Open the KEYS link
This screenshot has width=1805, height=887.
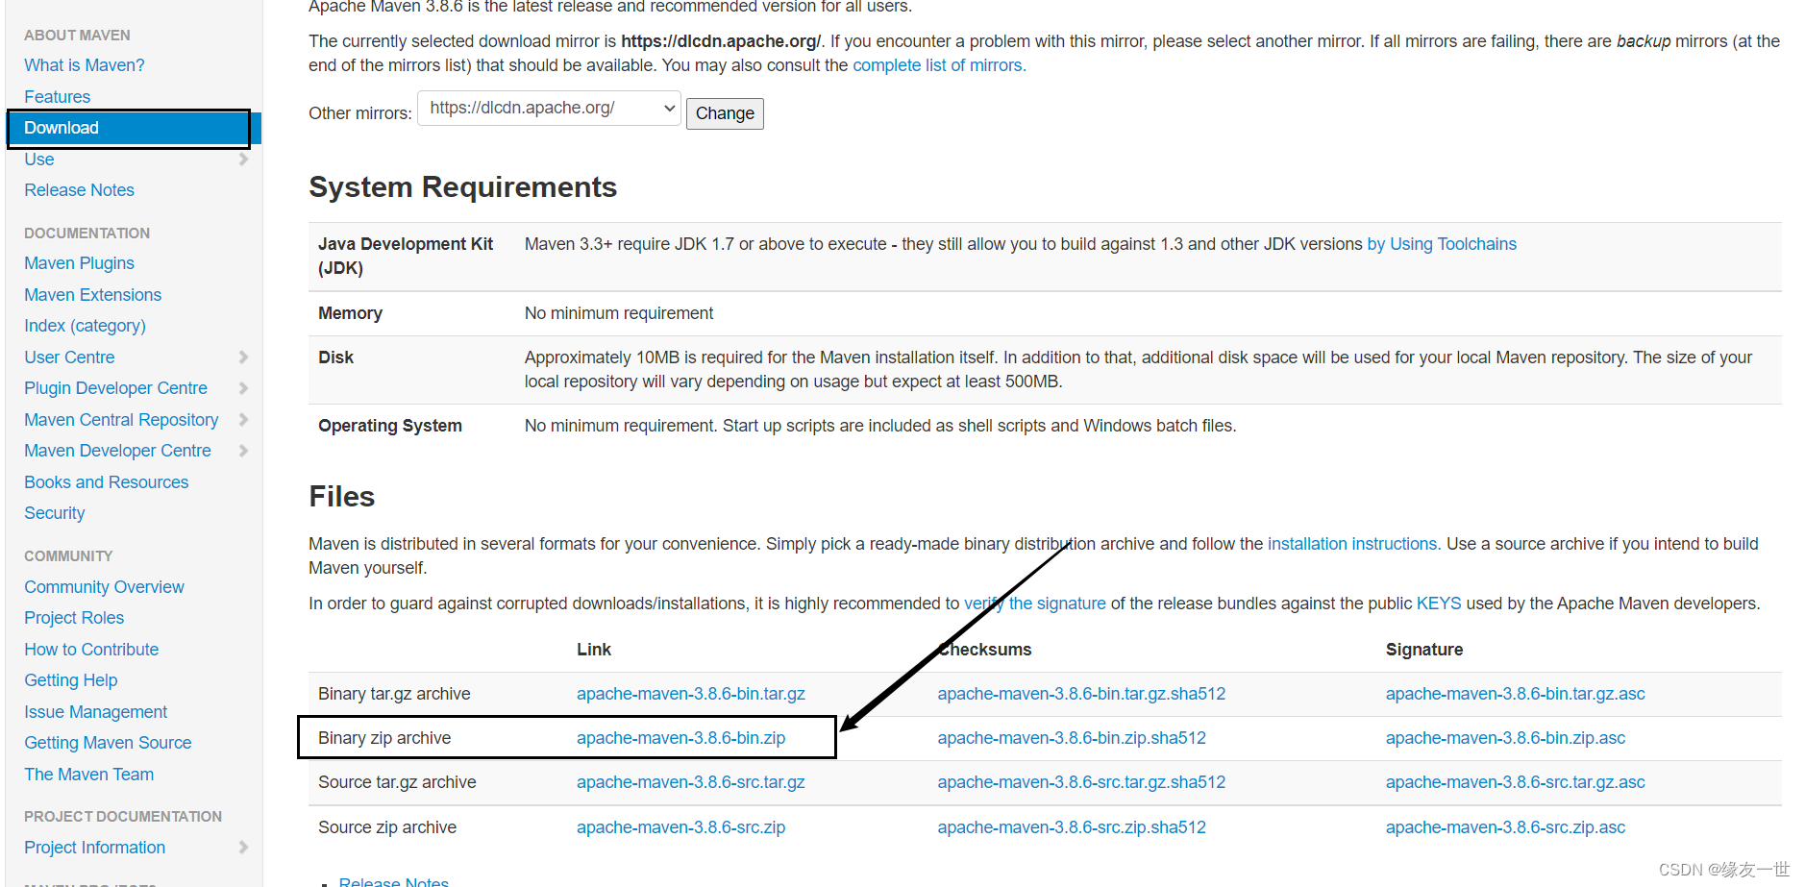coord(1439,604)
